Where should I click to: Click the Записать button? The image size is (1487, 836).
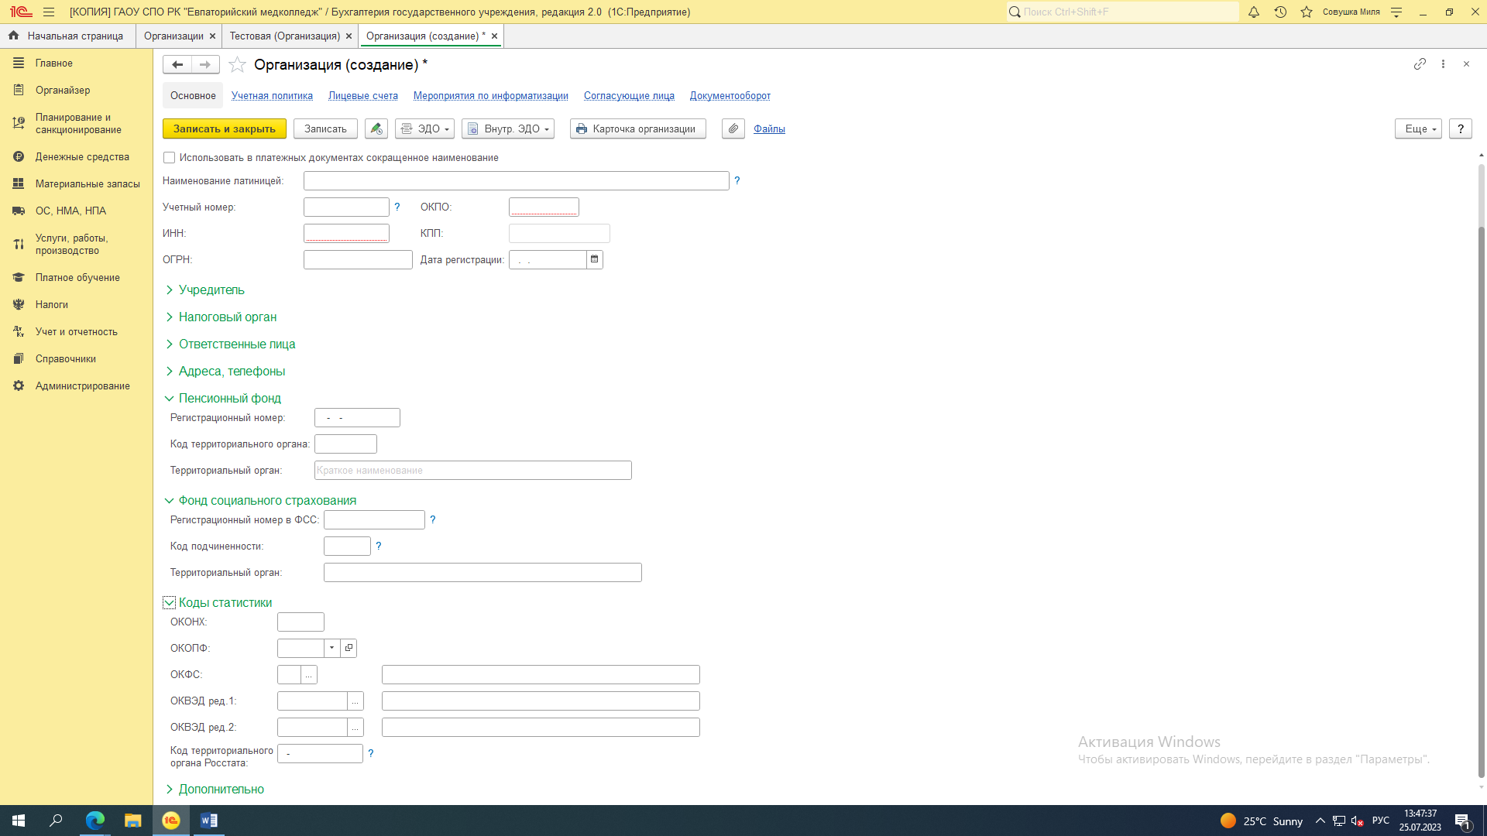click(325, 128)
